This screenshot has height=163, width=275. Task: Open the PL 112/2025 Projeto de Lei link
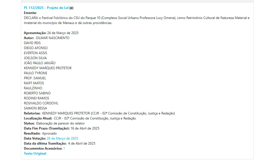coord(46,8)
